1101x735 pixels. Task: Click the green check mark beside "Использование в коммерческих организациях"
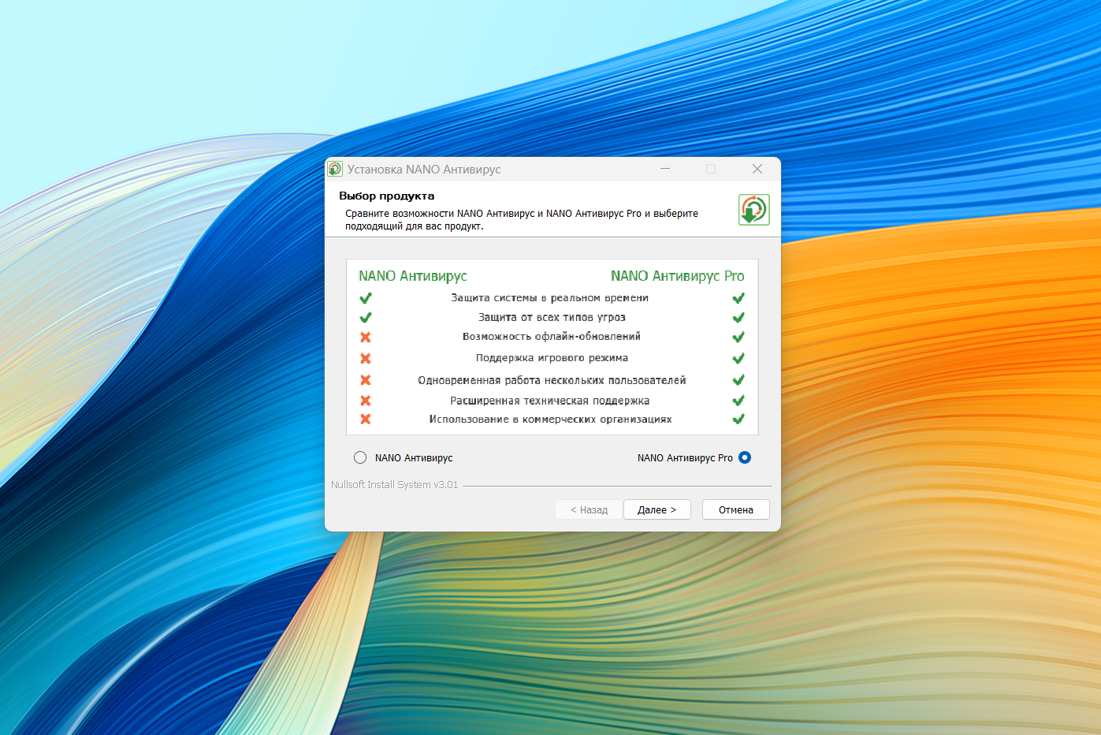(738, 419)
